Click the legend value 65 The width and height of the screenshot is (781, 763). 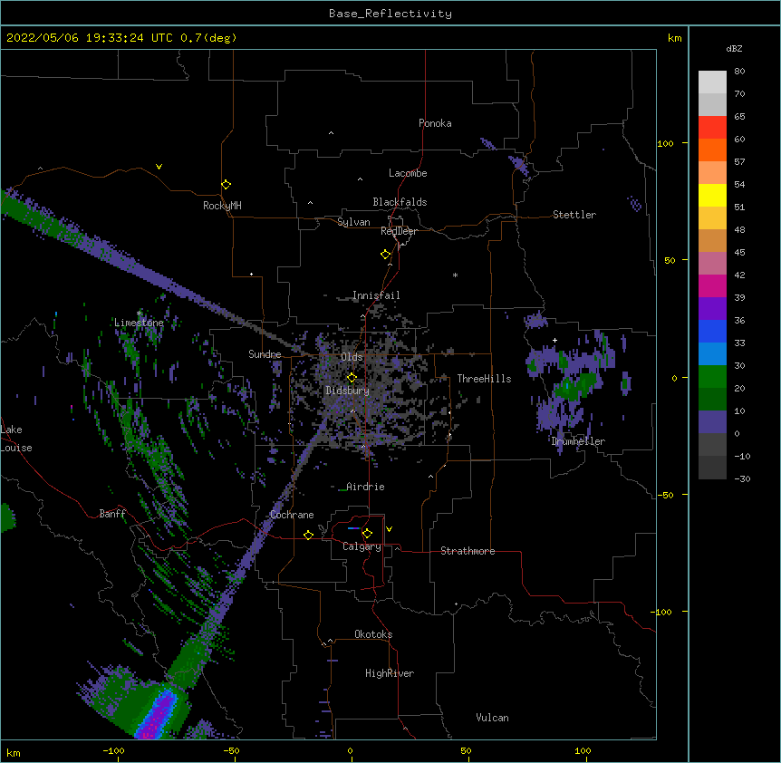pyautogui.click(x=739, y=116)
